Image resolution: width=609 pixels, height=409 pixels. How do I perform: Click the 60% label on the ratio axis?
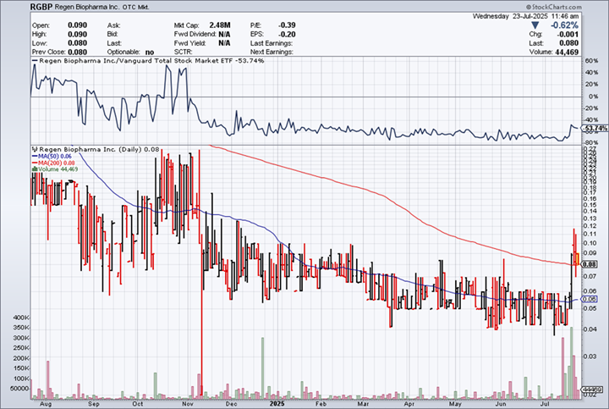(x=591, y=61)
